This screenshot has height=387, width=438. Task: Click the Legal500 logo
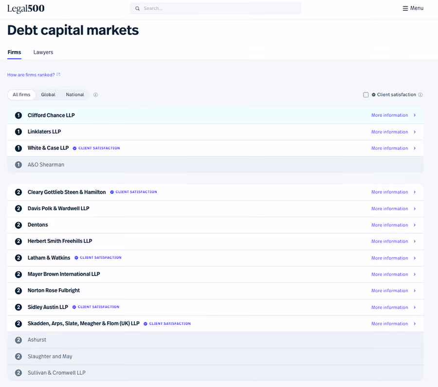pos(26,9)
